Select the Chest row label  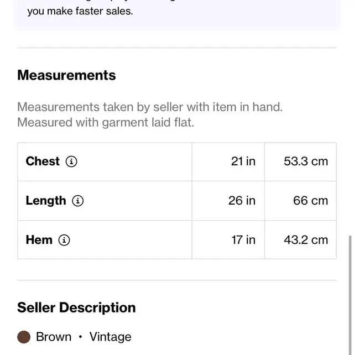43,161
